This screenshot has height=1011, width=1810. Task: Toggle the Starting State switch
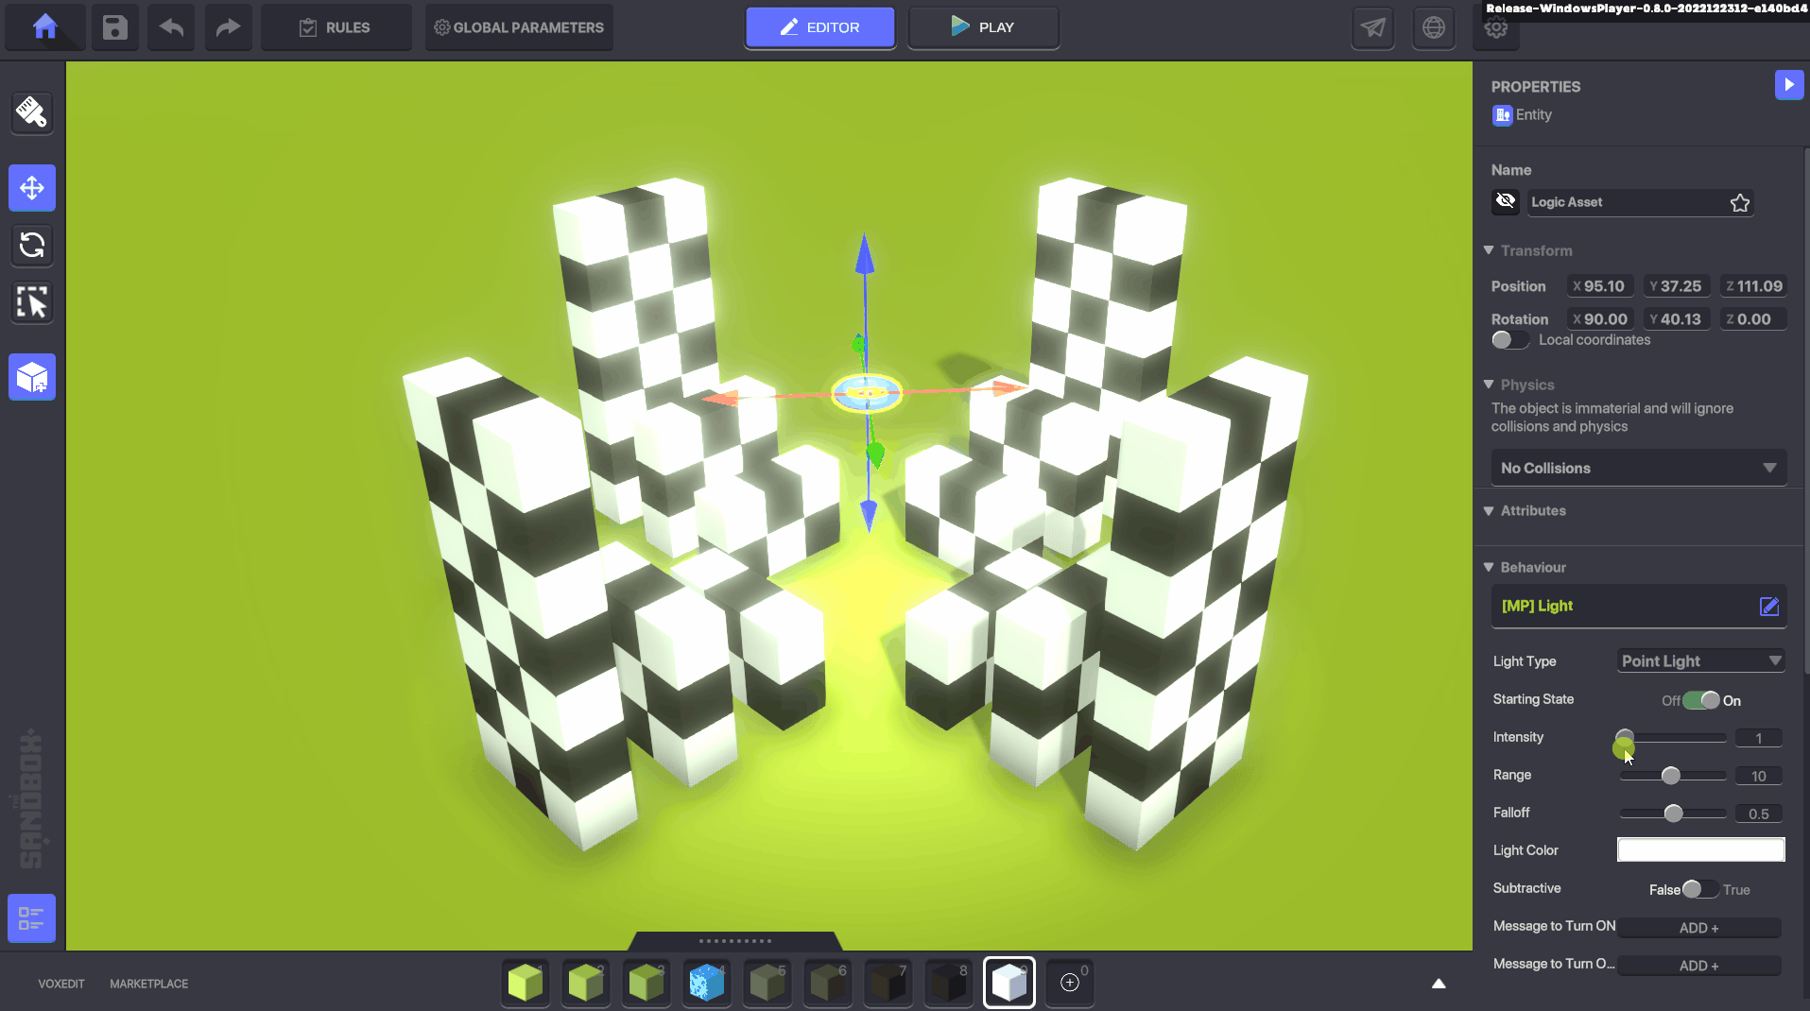click(1701, 700)
